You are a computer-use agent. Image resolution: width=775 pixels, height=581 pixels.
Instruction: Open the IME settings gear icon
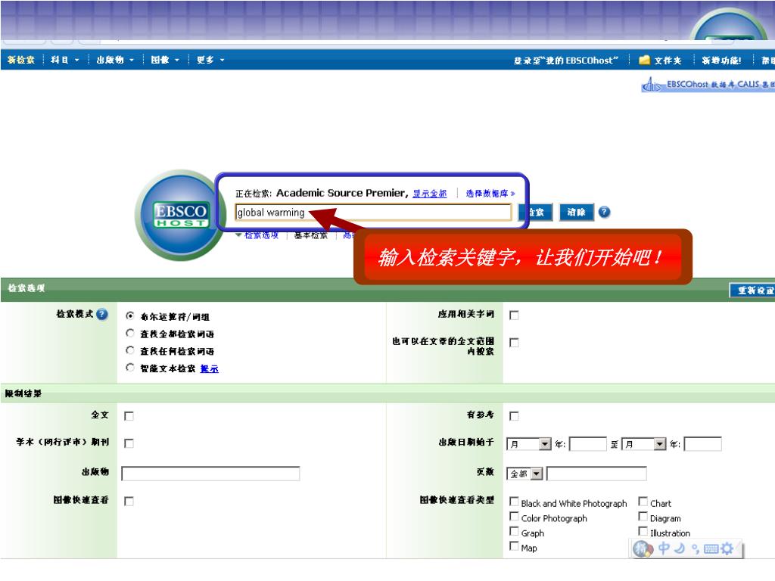pos(727,548)
